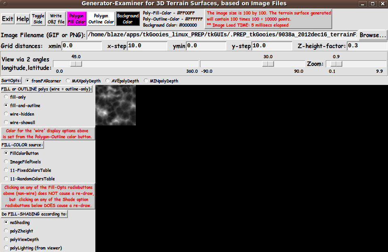The width and height of the screenshot is (388, 252).
Task: Click the xmin input field
Action: point(82,46)
